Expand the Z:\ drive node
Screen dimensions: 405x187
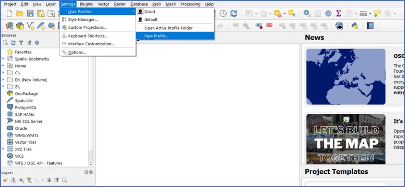click(3, 87)
